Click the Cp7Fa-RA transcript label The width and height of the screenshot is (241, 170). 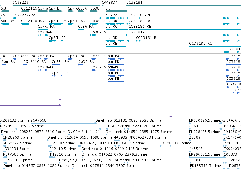[46, 27]
